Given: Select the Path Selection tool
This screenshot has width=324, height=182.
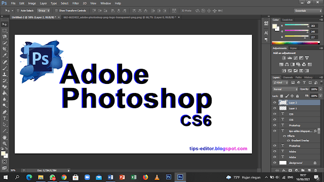Looking at the screenshot, I should click(x=5, y=125).
